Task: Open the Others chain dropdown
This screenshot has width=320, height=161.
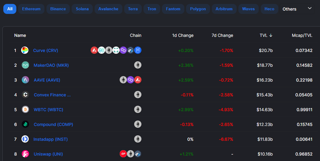Action: coord(297,9)
